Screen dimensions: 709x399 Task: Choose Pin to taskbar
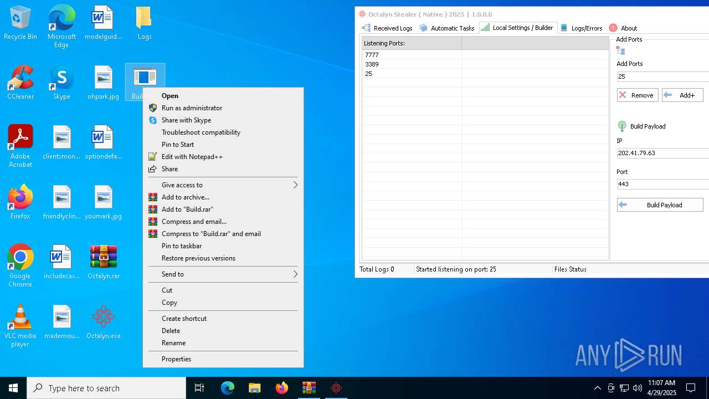223,246
